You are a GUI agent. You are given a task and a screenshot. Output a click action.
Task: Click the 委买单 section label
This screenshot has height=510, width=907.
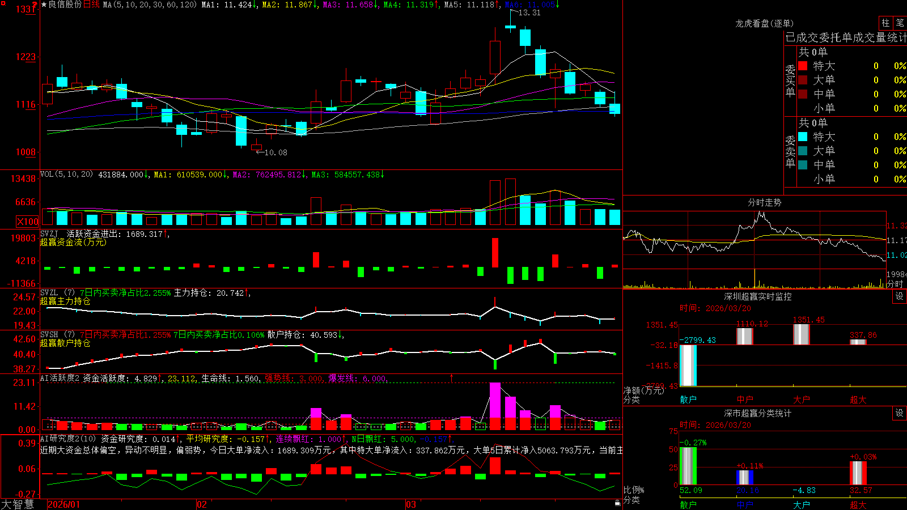790,81
